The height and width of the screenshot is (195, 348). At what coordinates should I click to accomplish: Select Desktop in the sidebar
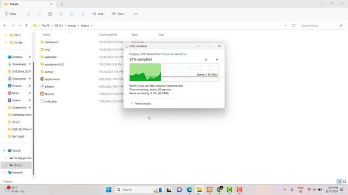(x=17, y=57)
